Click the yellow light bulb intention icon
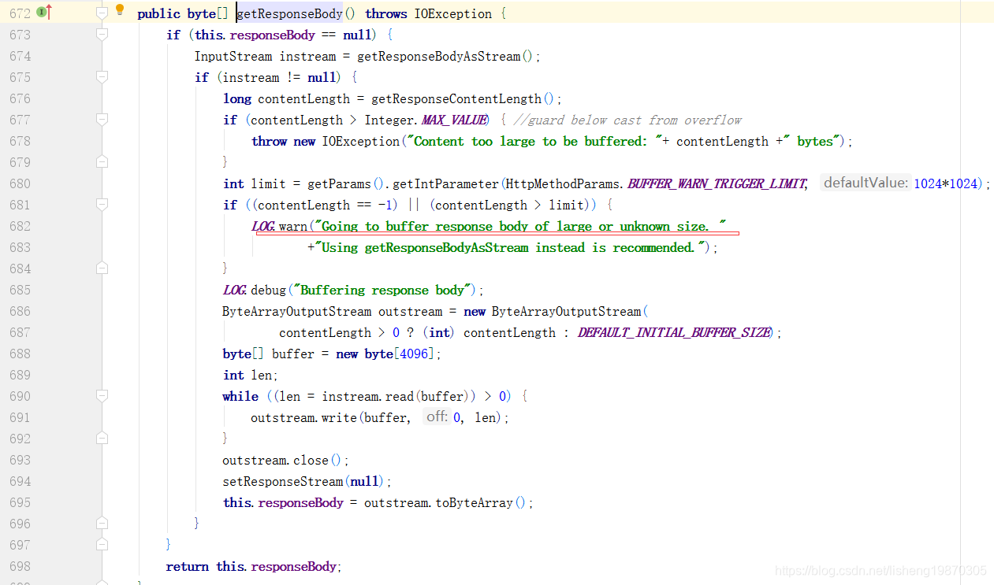Image resolution: width=994 pixels, height=585 pixels. coord(120,9)
